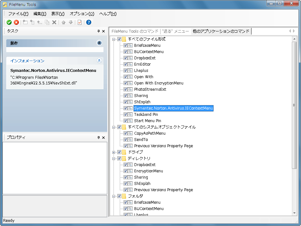Click the Delete X toolbar icon
The image size is (301, 226).
pyautogui.click(x=54, y=22)
